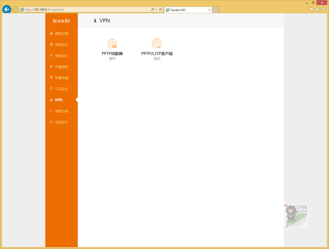
Task: Close the Tenda WiFi tab
Action: click(x=209, y=10)
